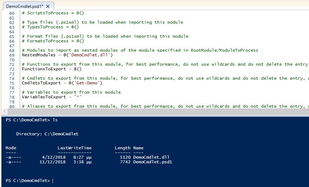The height and width of the screenshot is (187, 309).
Task: Click the editor's left scroll arrow
Action: click(x=4, y=112)
